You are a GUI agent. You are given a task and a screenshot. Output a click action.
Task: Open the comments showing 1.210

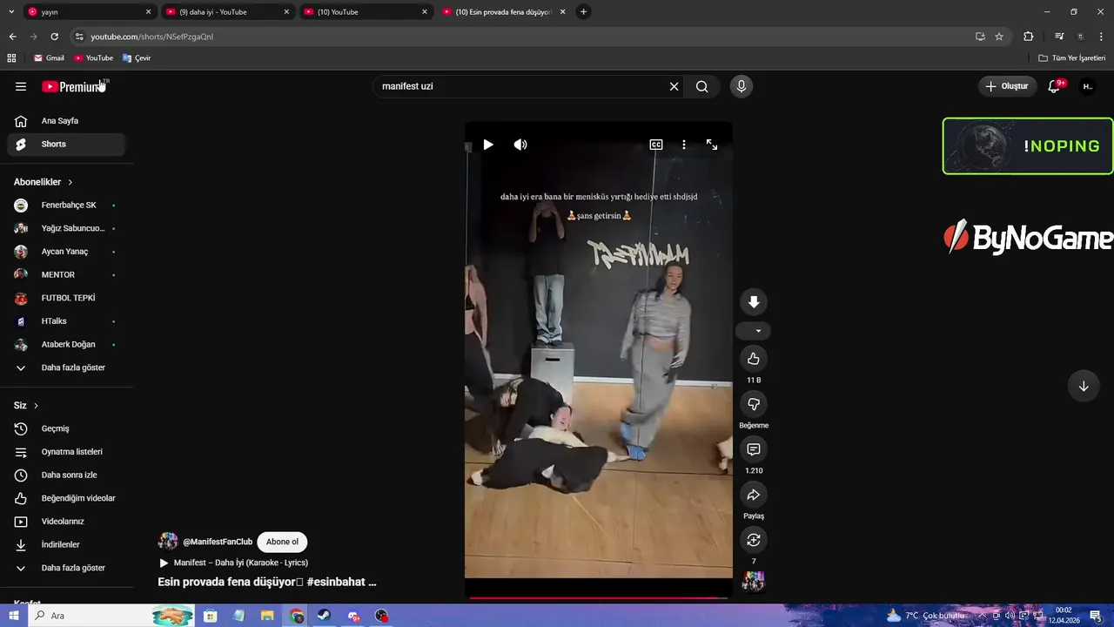754,449
